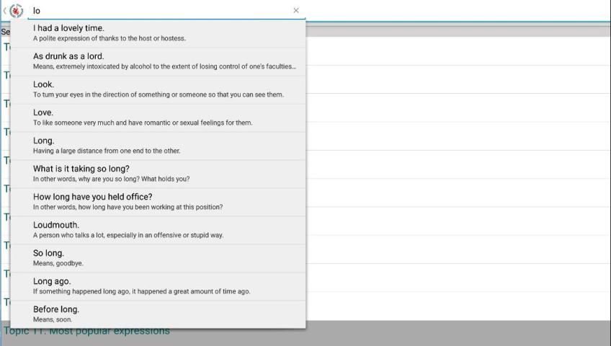Click the app logo icon
The height and width of the screenshot is (346, 611).
pyautogui.click(x=17, y=11)
